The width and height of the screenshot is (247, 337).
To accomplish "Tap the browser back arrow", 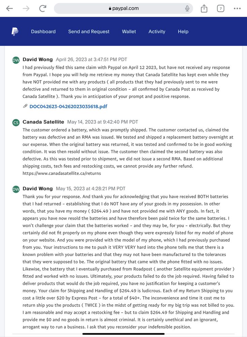I will tap(9, 8).
